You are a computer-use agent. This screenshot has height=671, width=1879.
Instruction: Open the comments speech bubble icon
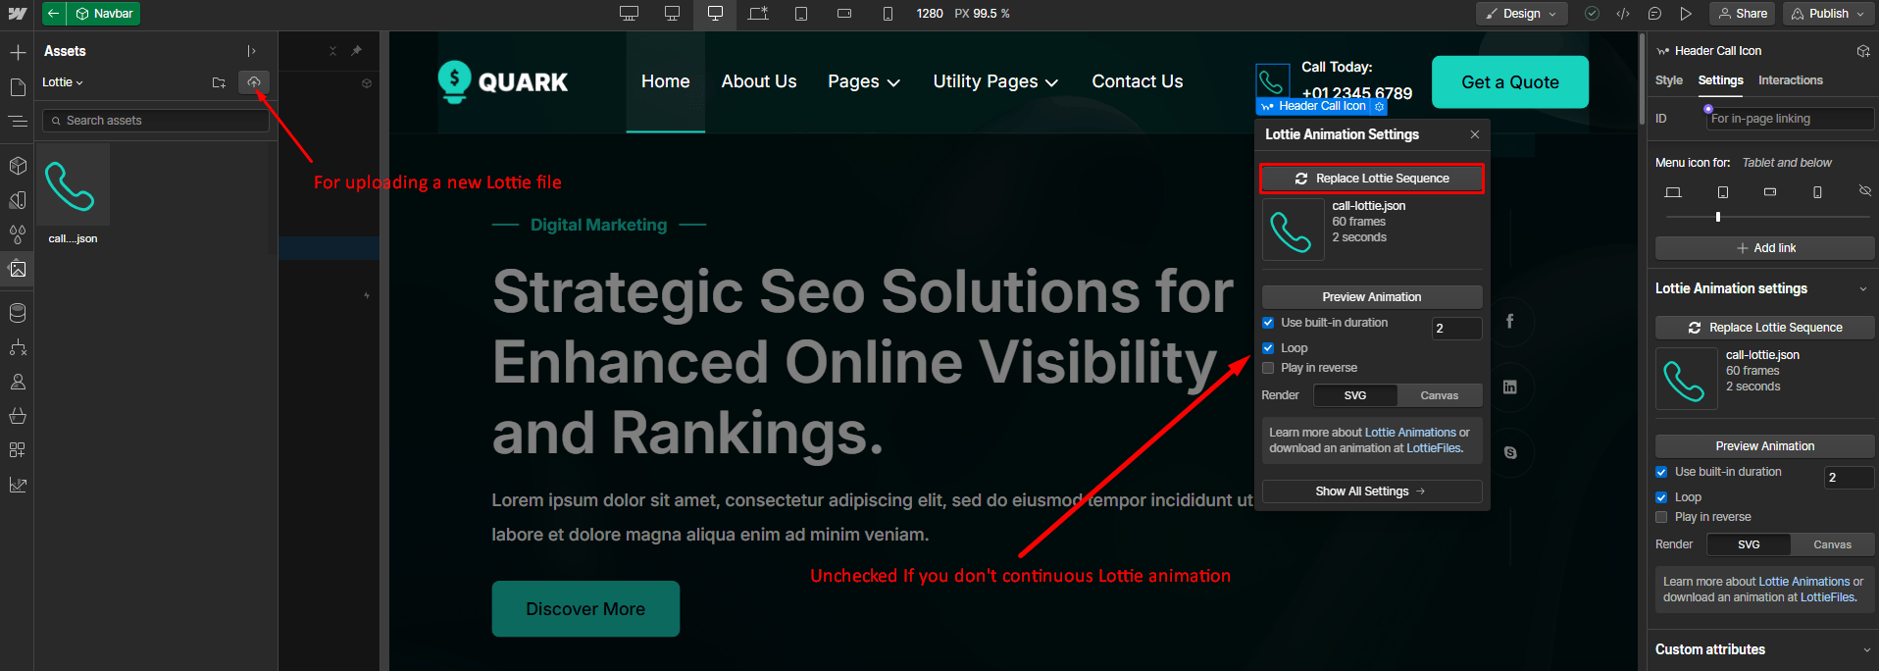(x=1654, y=14)
